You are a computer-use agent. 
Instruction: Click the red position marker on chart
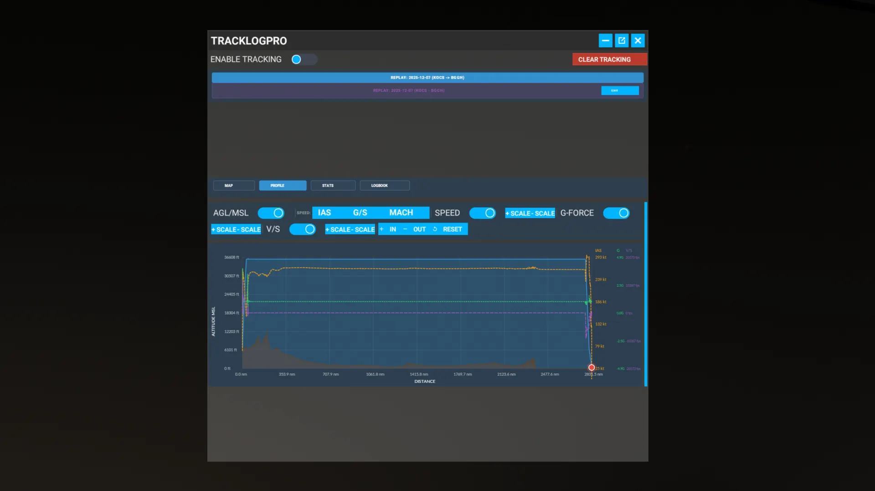[x=592, y=367]
